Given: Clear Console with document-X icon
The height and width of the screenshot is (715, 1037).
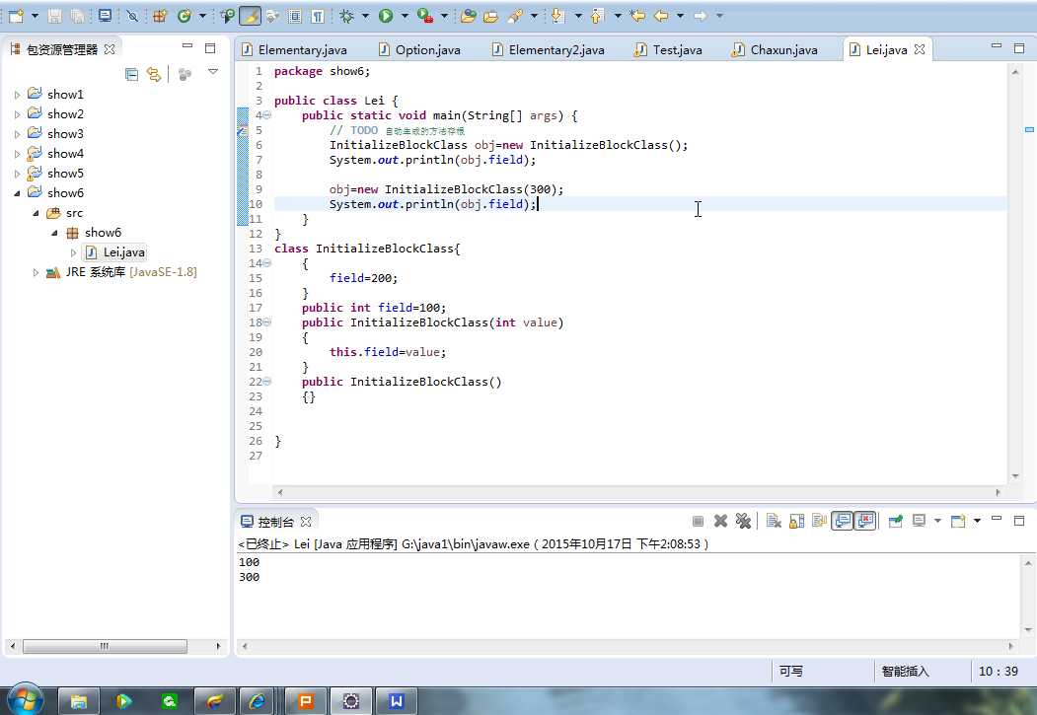Looking at the screenshot, I should tap(774, 522).
